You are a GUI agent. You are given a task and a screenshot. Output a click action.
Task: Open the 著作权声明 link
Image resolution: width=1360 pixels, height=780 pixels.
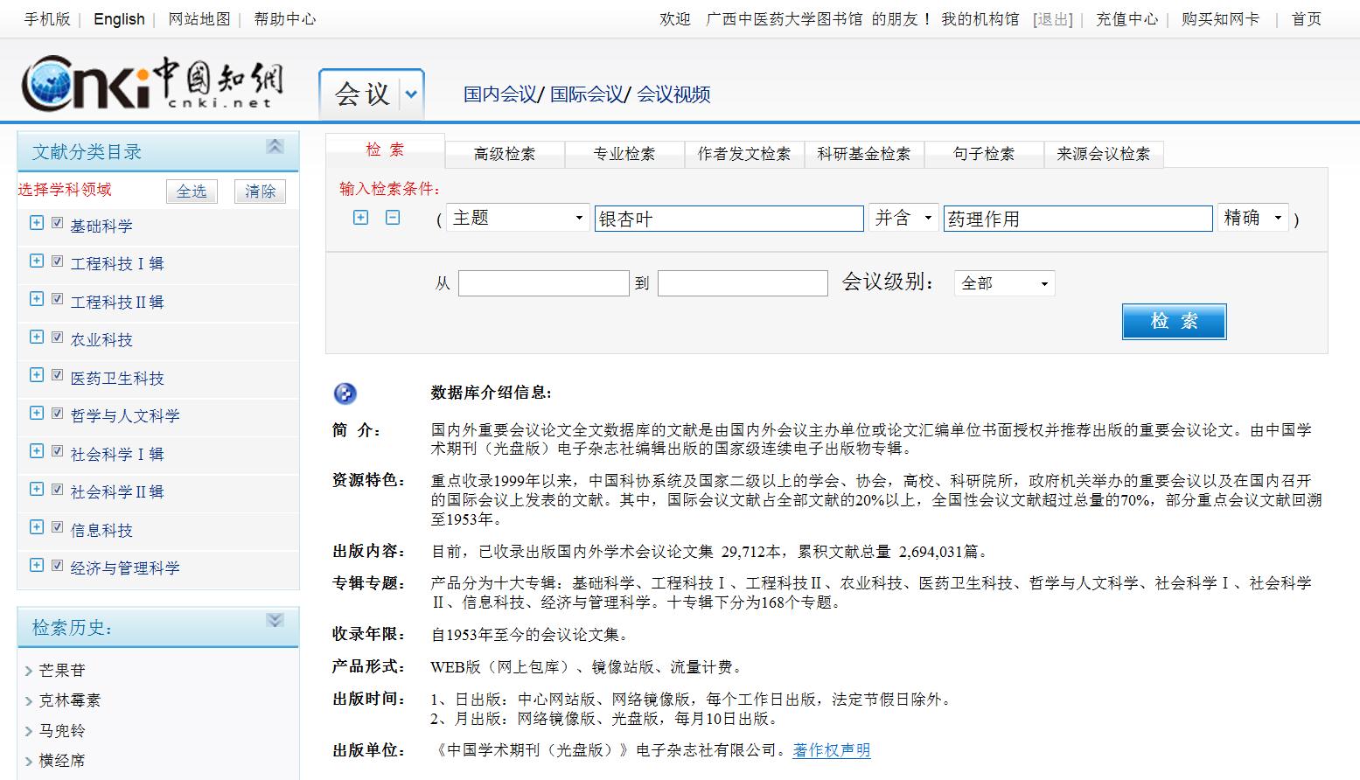click(x=831, y=750)
